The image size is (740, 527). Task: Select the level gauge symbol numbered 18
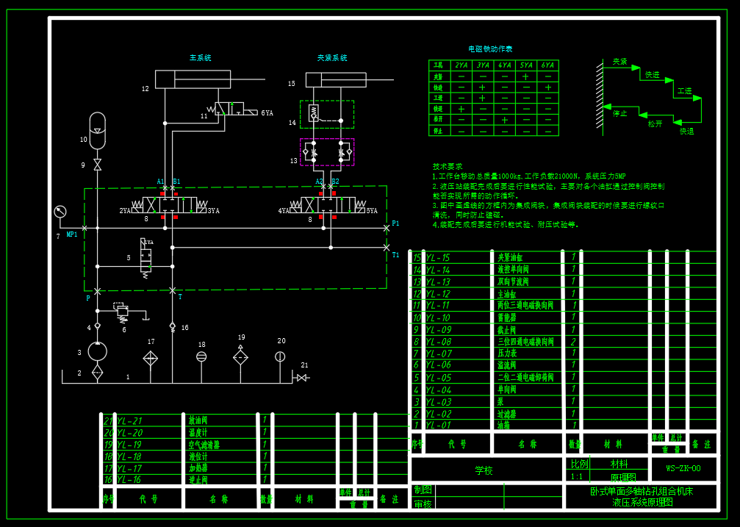[x=201, y=357]
